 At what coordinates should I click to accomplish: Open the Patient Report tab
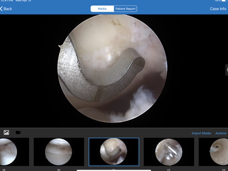pos(125,9)
